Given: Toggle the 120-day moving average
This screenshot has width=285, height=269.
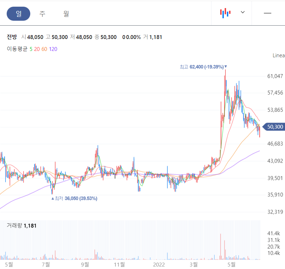Looking at the screenshot, I should click(x=53, y=49).
